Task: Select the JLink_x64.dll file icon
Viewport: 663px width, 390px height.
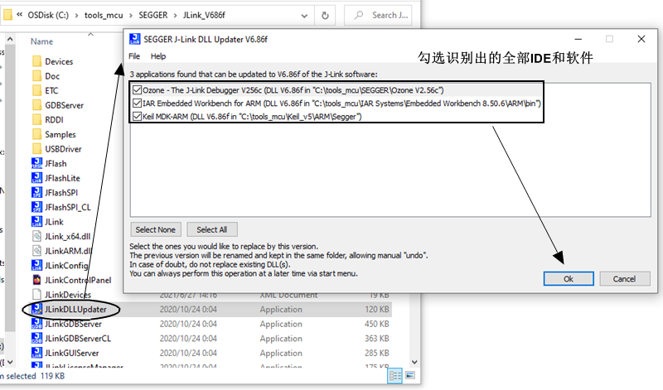Action: 36,236
